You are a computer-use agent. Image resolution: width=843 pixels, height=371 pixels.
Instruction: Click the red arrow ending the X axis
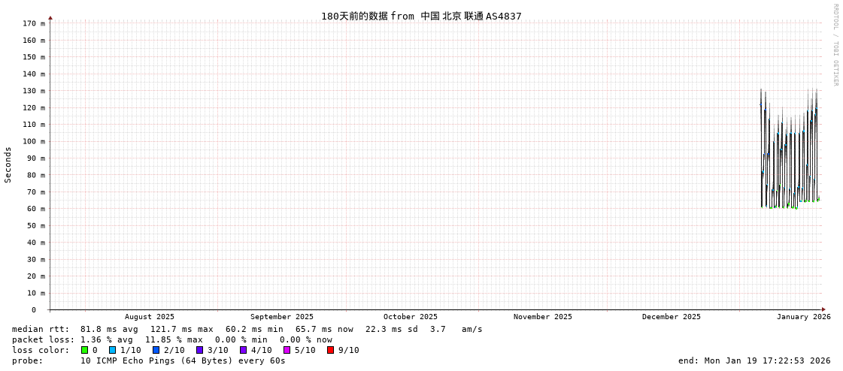tap(823, 310)
